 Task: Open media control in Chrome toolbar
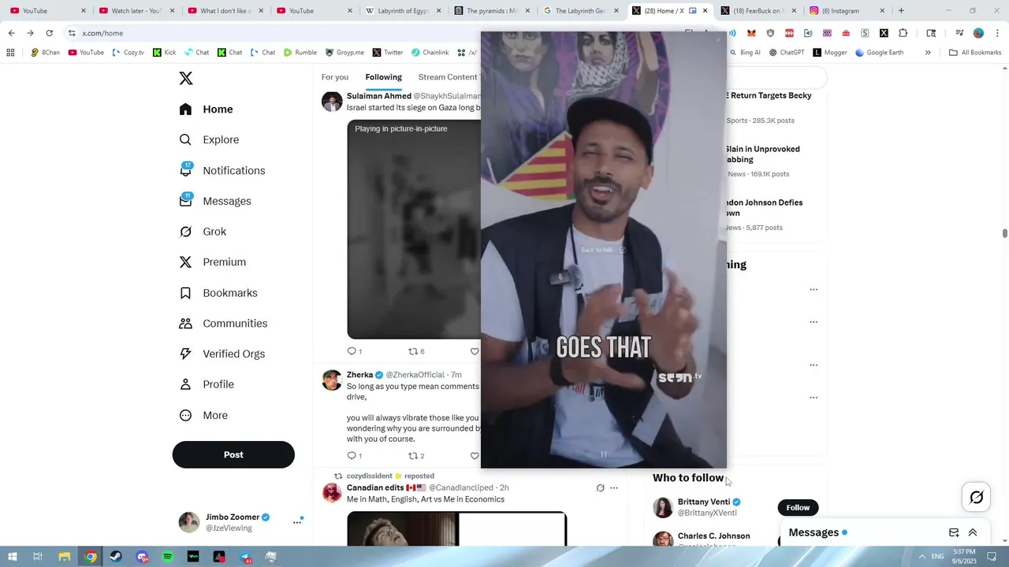[959, 33]
